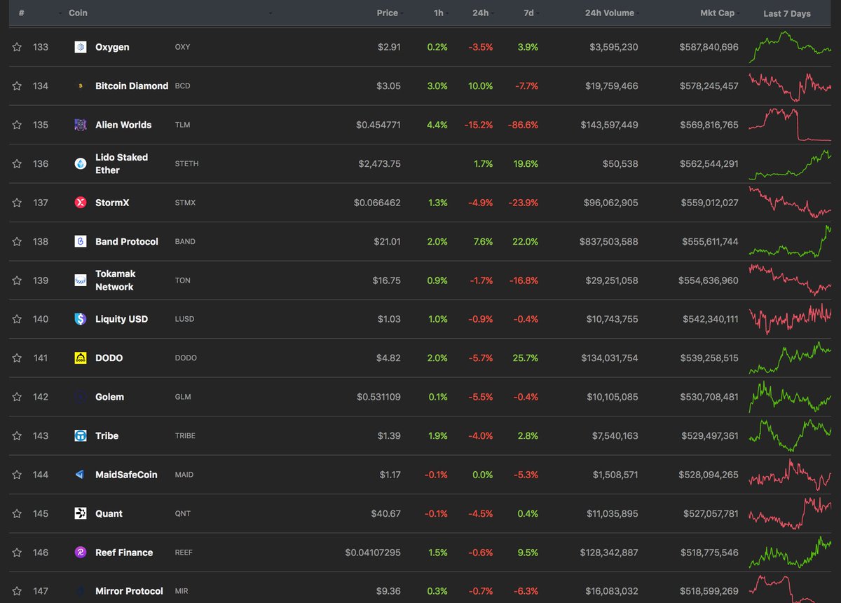Sort by the Price column header
Screen dimensions: 841x603
tap(387, 13)
